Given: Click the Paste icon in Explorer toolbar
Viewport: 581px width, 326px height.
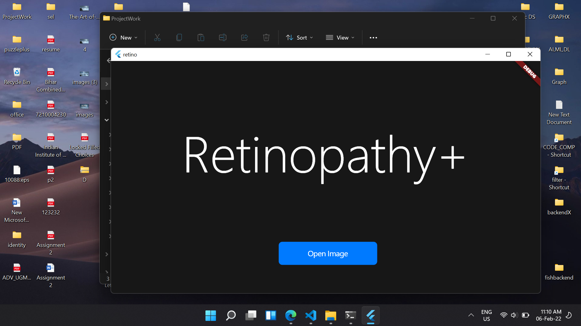Looking at the screenshot, I should tap(201, 37).
